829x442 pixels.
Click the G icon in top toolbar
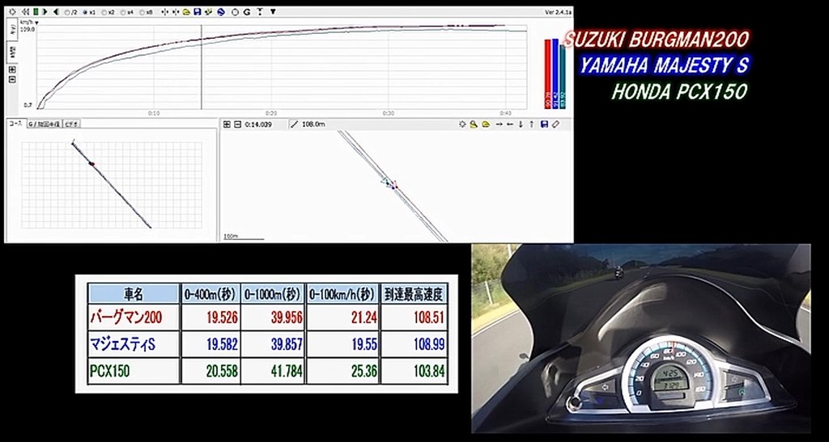(x=247, y=11)
